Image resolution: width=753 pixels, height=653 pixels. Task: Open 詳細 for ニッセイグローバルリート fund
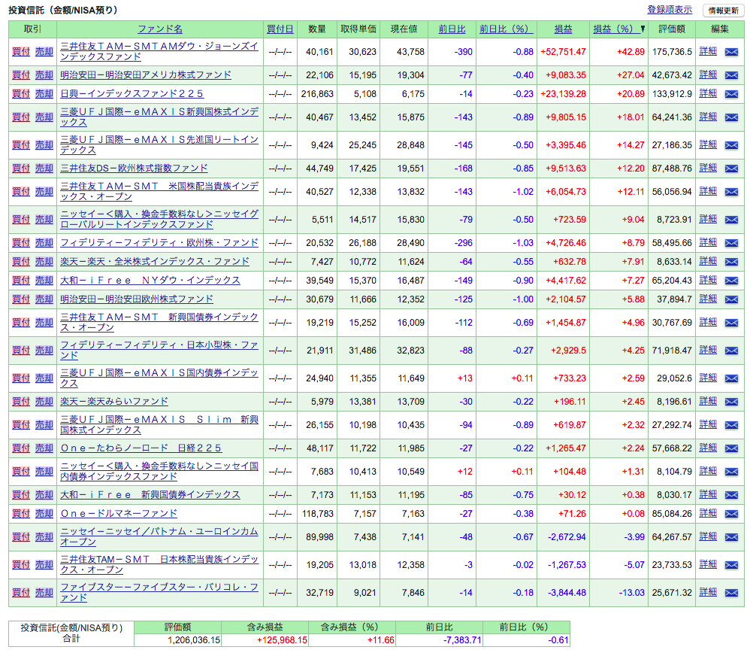(x=708, y=219)
